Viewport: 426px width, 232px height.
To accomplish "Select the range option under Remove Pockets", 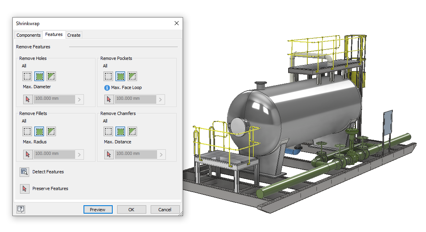I will tap(132, 76).
